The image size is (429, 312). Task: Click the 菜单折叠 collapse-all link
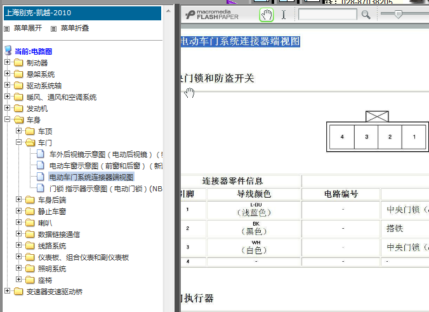(x=75, y=28)
